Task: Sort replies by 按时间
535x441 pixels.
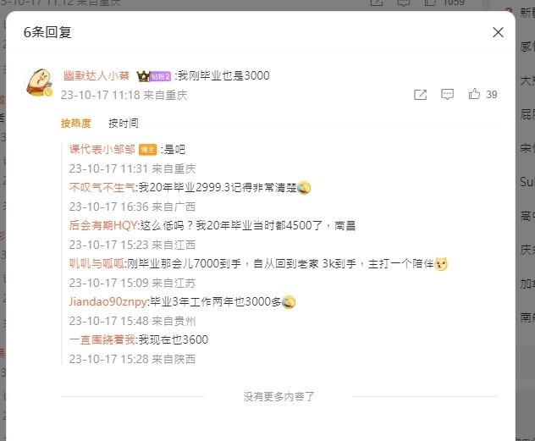Action: coord(124,123)
